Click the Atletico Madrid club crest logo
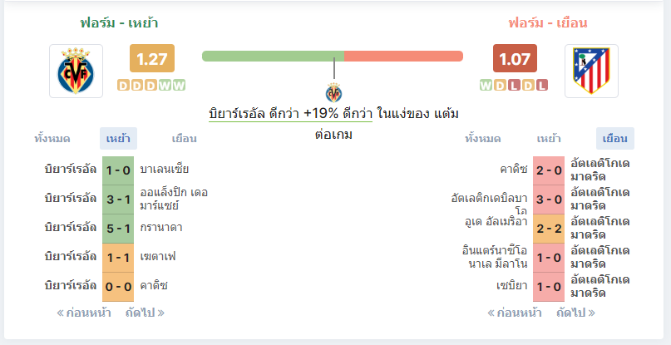 point(591,71)
